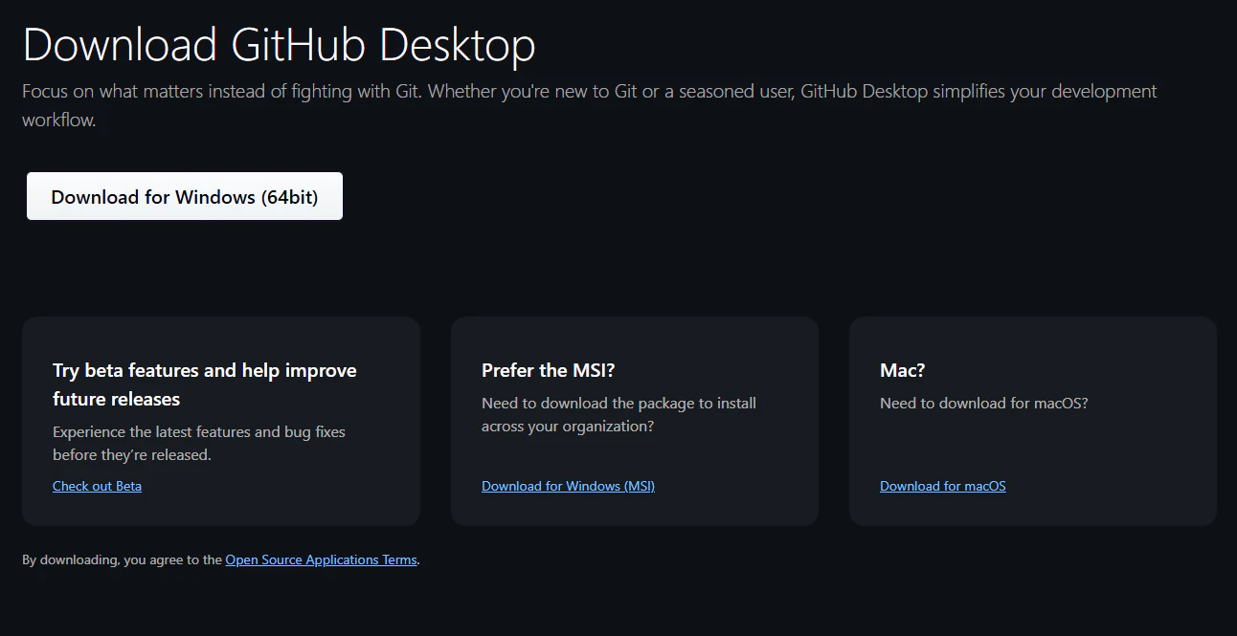Click the text Experience the latest features

199,443
